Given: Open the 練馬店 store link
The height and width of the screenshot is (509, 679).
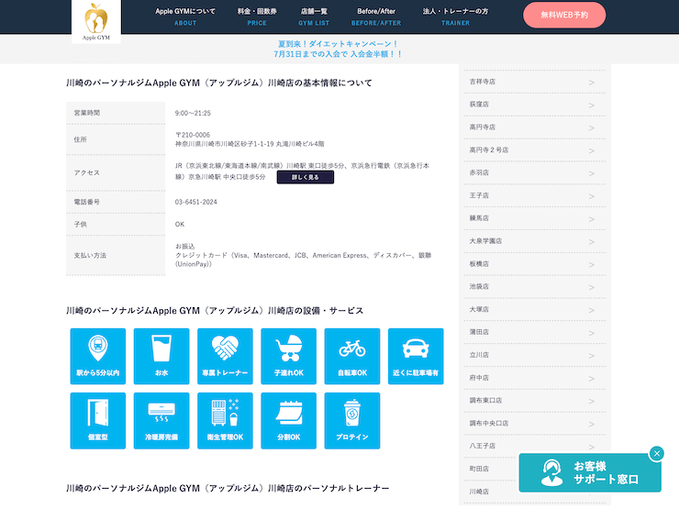Looking at the screenshot, I should tap(534, 218).
